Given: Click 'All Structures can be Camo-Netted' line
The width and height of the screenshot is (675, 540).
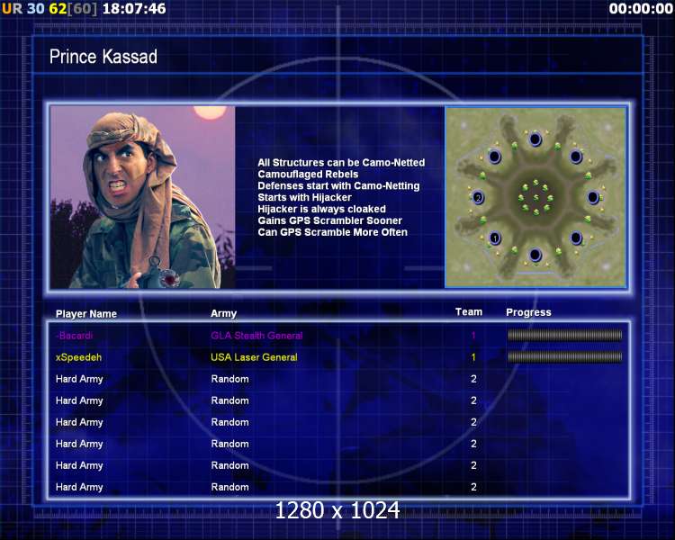Looking at the screenshot, I should click(341, 163).
